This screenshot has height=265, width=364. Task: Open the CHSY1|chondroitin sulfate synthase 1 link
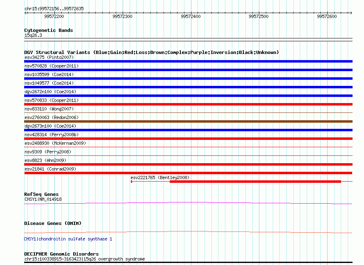click(x=68, y=239)
